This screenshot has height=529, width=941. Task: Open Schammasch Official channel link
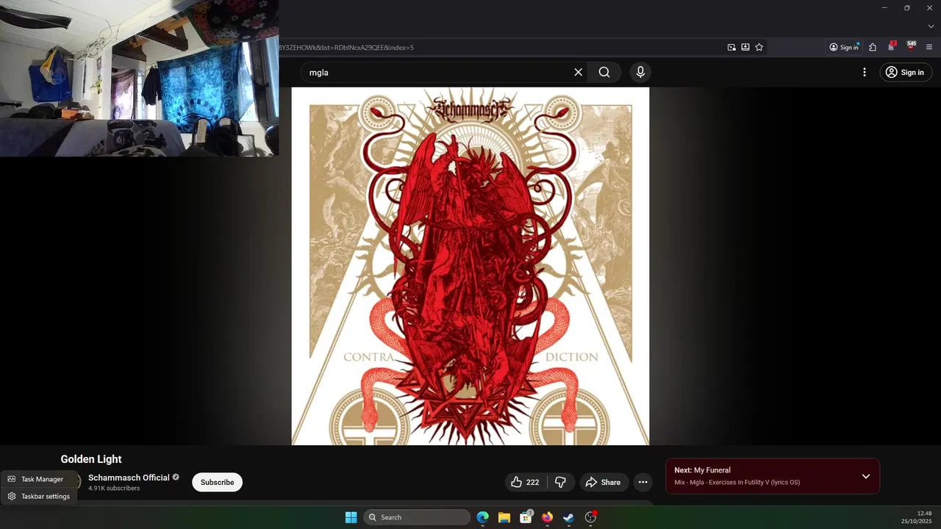tap(129, 478)
